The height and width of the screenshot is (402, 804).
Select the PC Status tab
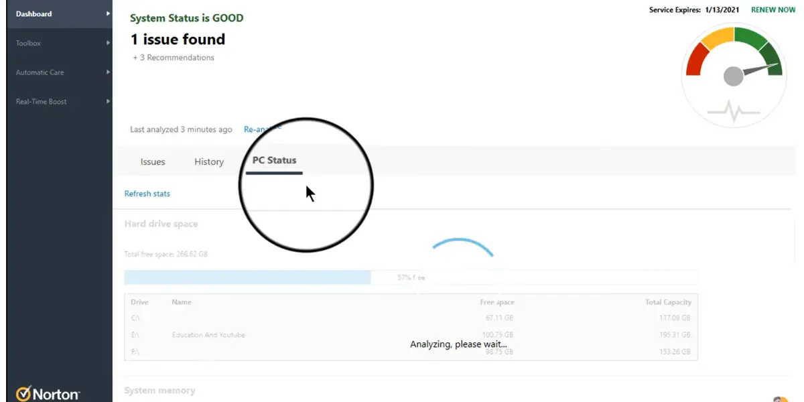(x=274, y=161)
